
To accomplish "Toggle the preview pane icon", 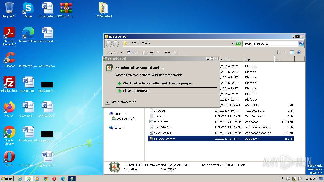I will pyautogui.click(x=292, y=52).
